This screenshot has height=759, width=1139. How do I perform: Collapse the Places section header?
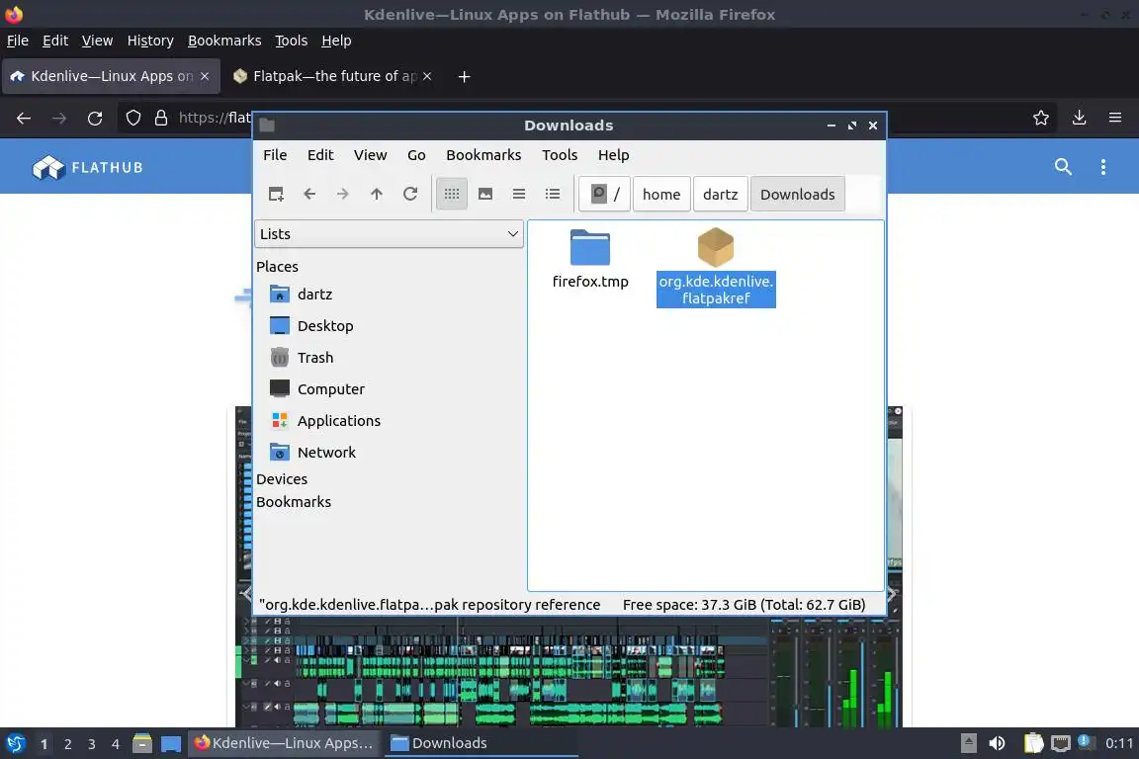tap(277, 267)
